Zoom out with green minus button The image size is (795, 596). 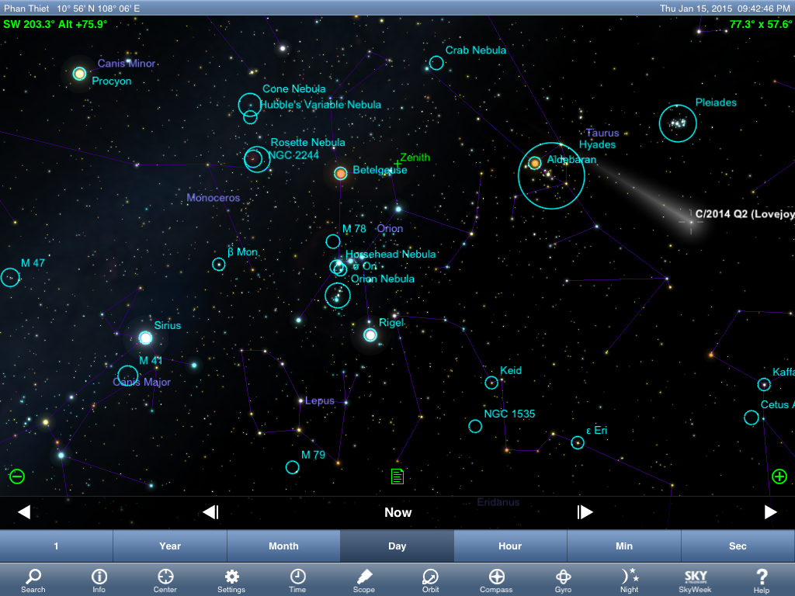point(17,476)
